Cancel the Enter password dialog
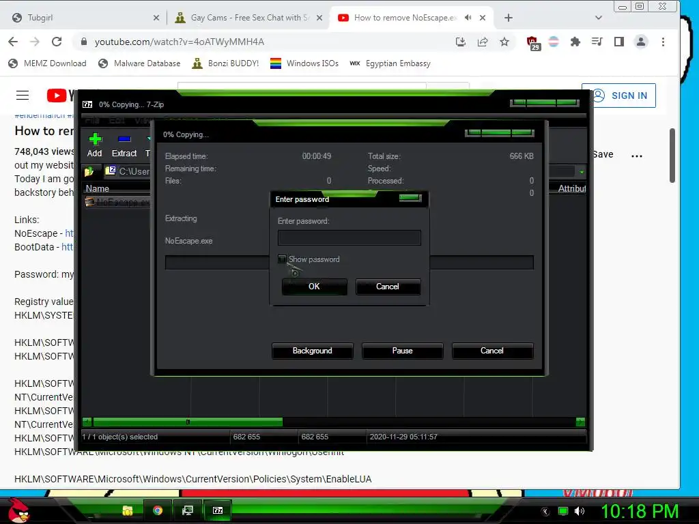699x524 pixels. (388, 287)
